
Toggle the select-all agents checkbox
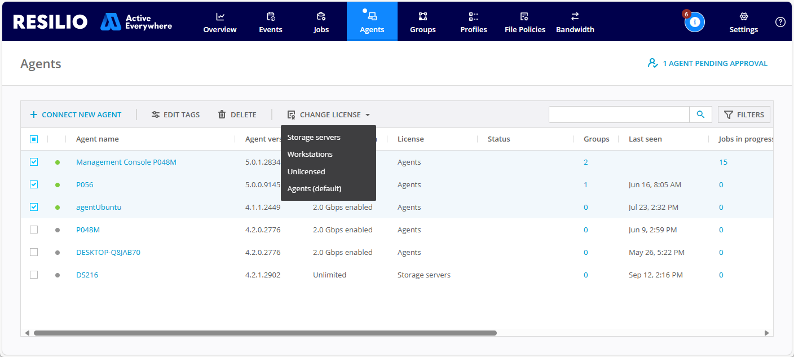point(34,139)
